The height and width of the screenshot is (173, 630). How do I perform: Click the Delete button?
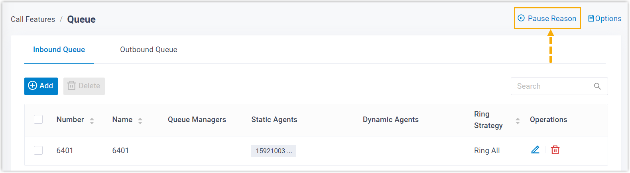(x=84, y=86)
